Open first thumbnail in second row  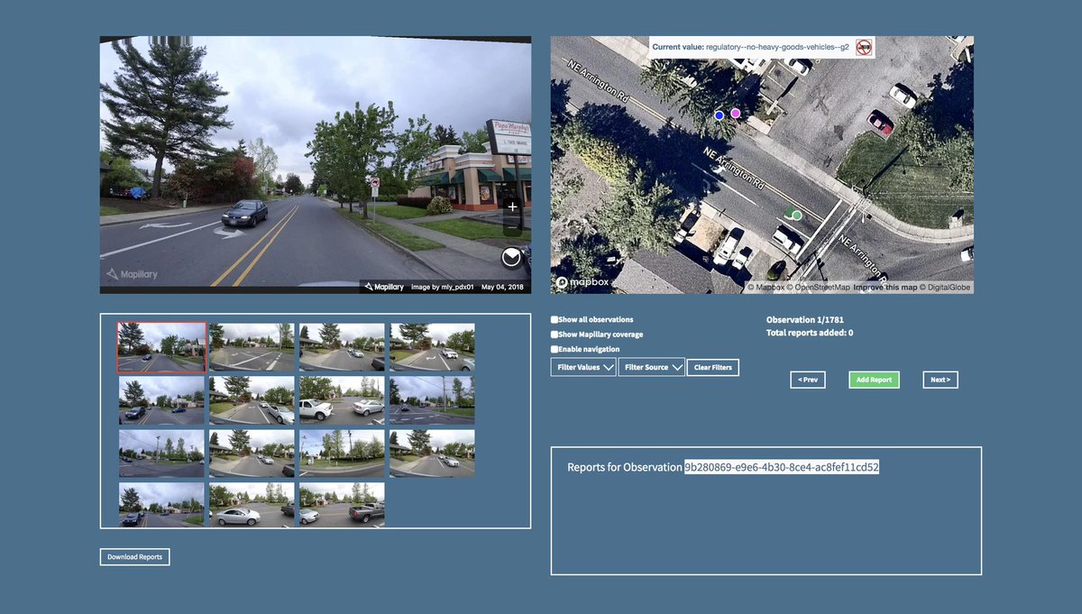[161, 400]
